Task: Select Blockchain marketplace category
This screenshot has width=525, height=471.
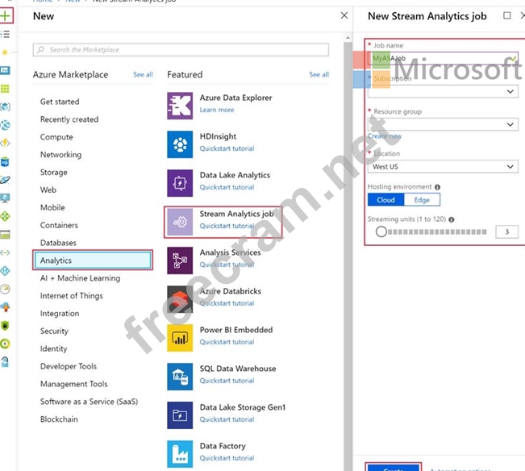Action: [x=59, y=419]
